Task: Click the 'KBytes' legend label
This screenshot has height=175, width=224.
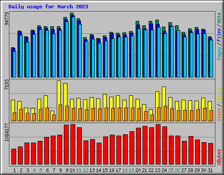Action: tap(219, 157)
